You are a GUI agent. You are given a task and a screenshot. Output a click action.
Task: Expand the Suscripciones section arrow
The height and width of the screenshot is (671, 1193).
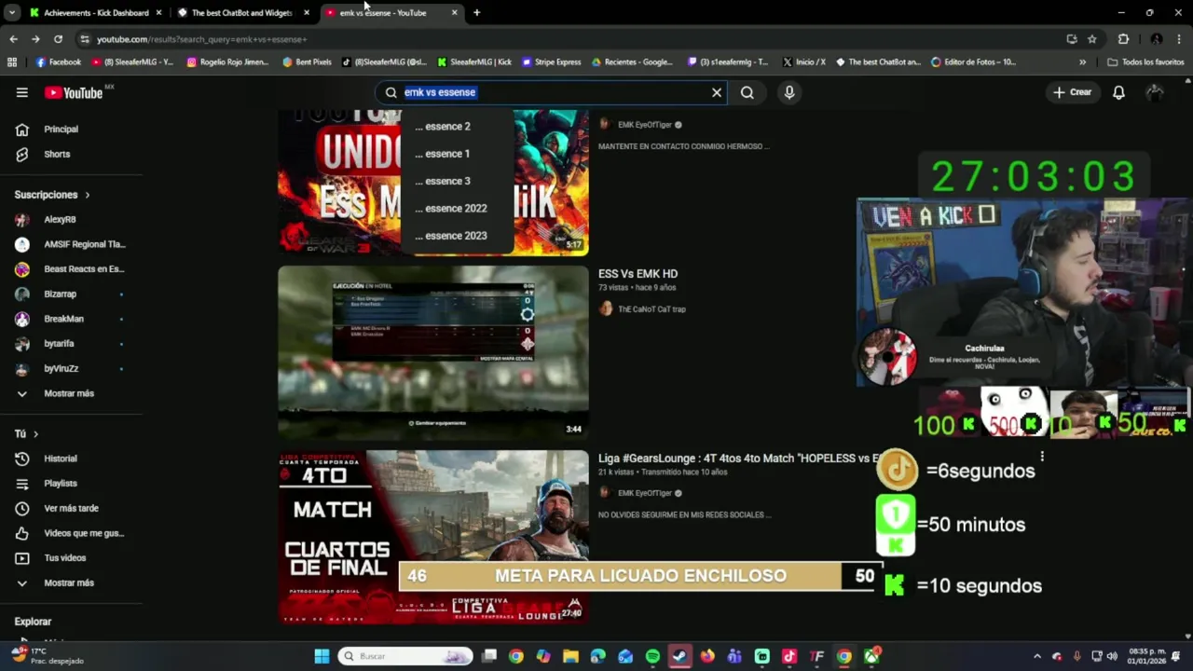pyautogui.click(x=88, y=195)
